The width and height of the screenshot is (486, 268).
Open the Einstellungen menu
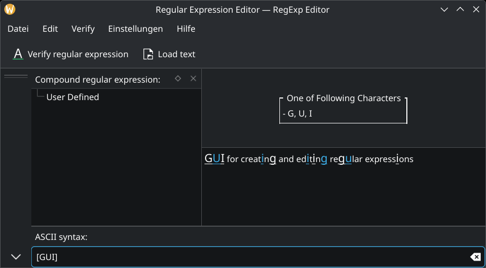(135, 29)
